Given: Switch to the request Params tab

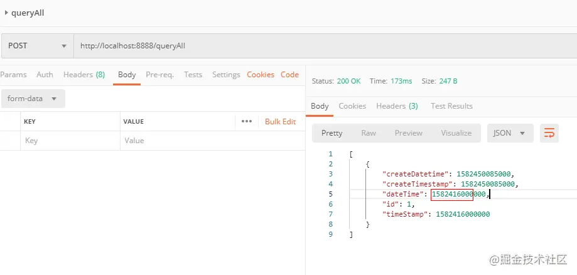Looking at the screenshot, I should [13, 75].
